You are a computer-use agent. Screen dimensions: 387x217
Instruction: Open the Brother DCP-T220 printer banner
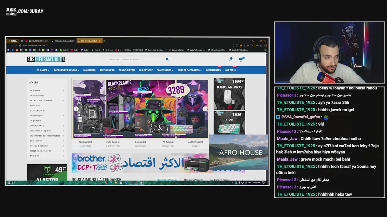[x=140, y=163]
